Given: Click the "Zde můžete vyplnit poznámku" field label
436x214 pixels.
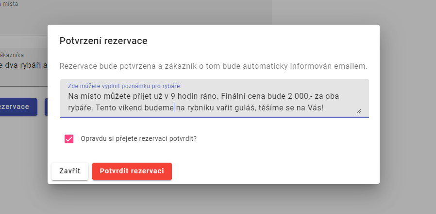Looking at the screenshot, I should tap(128, 86).
